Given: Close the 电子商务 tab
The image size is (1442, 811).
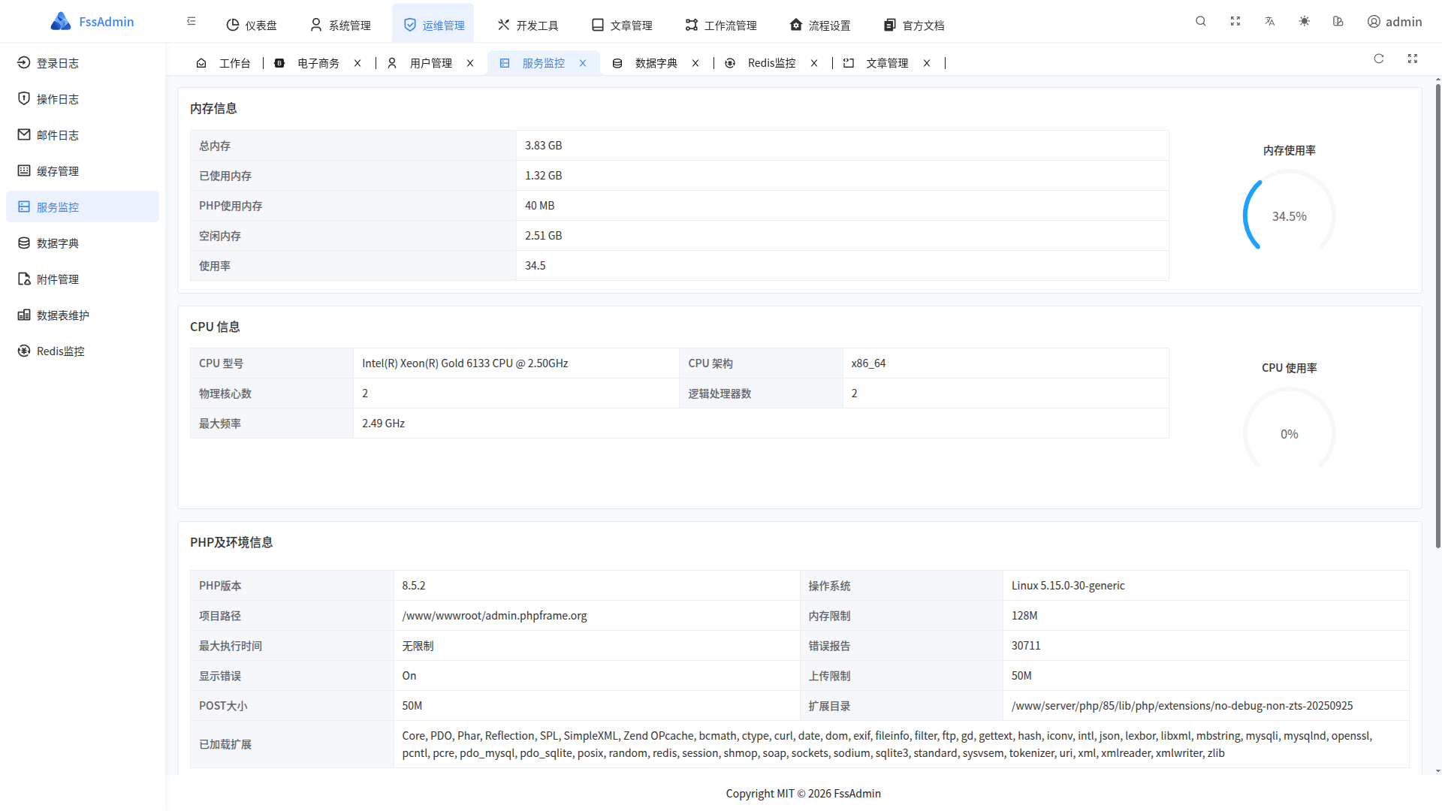Looking at the screenshot, I should point(357,63).
